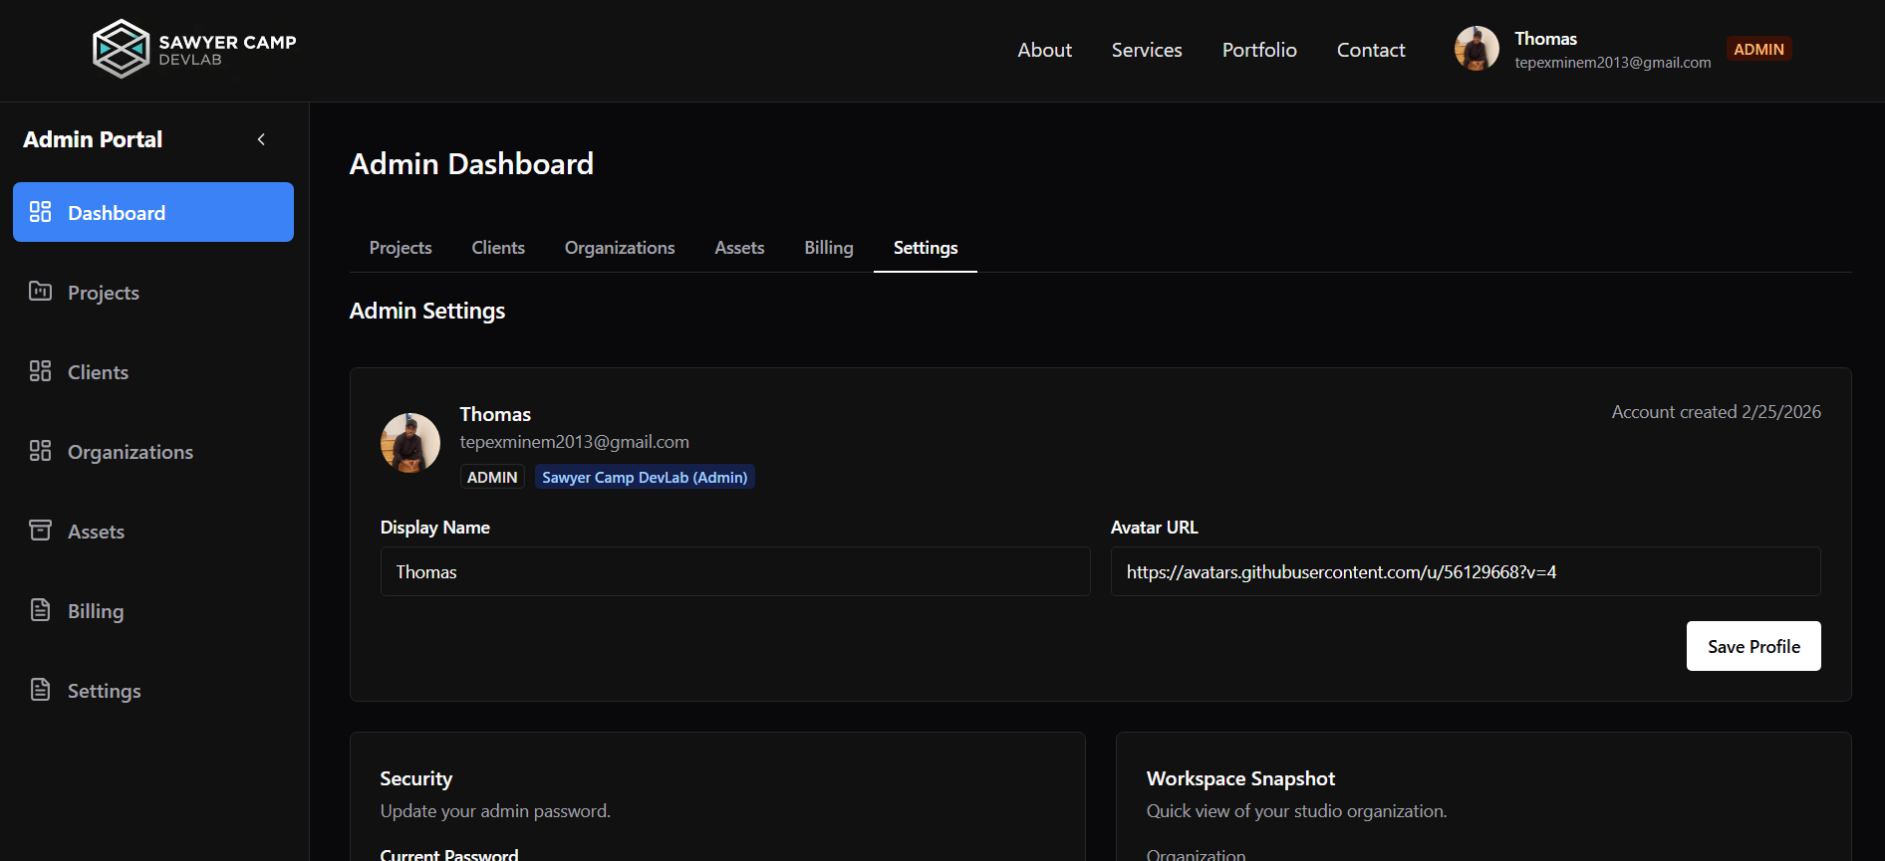Select the Clients tab
This screenshot has width=1885, height=861.
(x=498, y=248)
